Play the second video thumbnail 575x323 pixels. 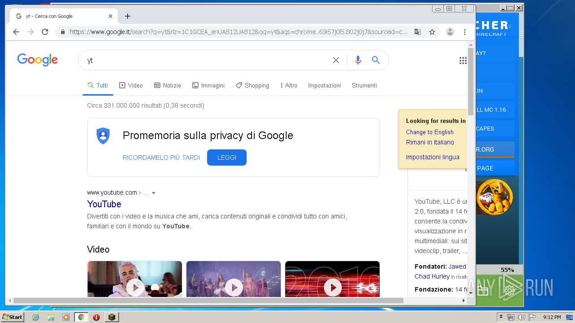(x=234, y=279)
